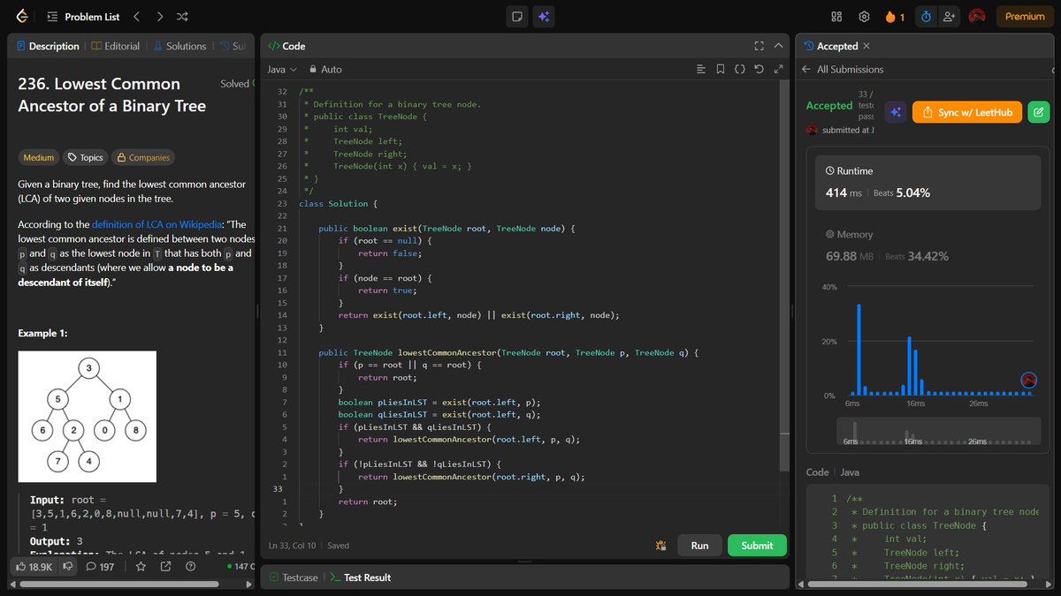The height and width of the screenshot is (596, 1061).
Task: Switch to the Solutions tab
Action: click(179, 46)
